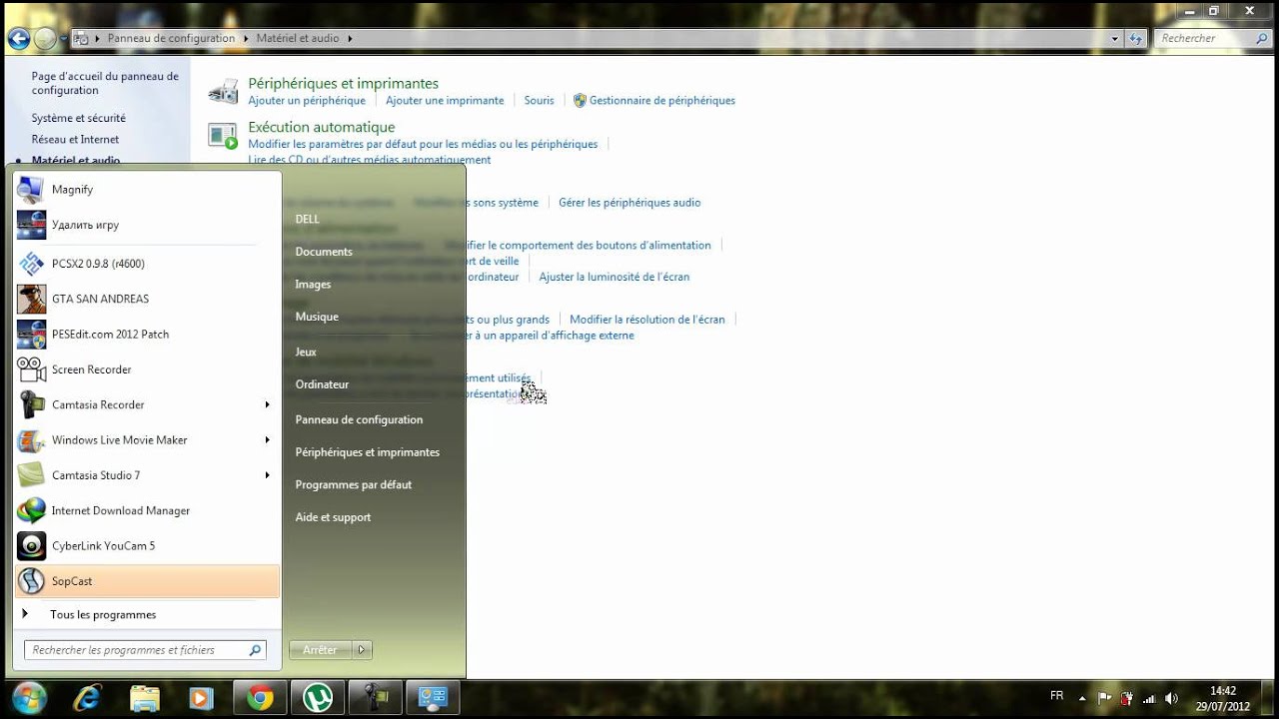1279x719 pixels.
Task: Click the Périphériques et imprimantes category icon
Action: coord(223,91)
